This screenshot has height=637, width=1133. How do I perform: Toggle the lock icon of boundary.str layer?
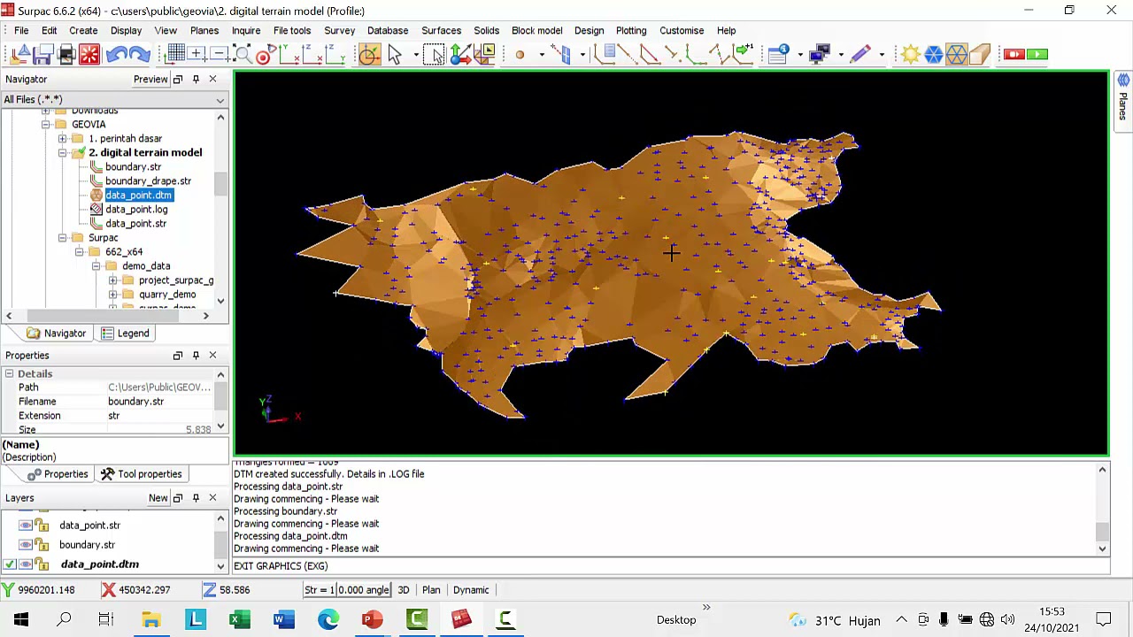point(42,544)
